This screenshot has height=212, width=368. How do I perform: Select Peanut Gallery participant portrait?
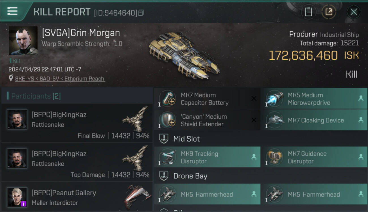point(17,197)
